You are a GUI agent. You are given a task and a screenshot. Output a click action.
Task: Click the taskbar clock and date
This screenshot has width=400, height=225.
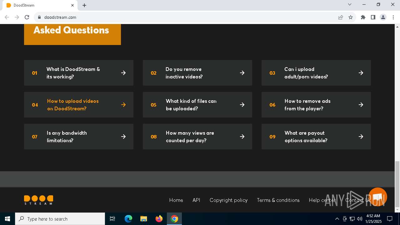pos(373,219)
